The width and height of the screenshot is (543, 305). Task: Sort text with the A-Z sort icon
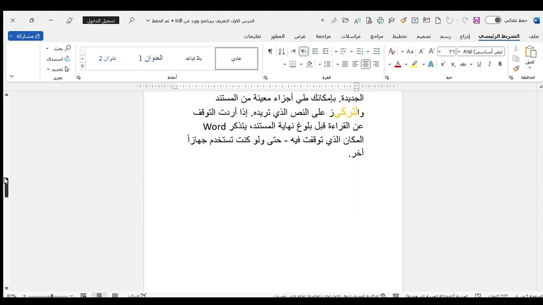pos(282,52)
